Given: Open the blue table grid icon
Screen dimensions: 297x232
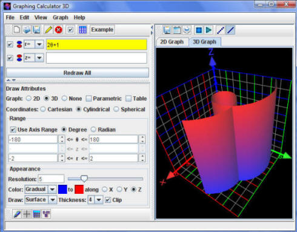Looking at the screenshot, I should (82, 30).
